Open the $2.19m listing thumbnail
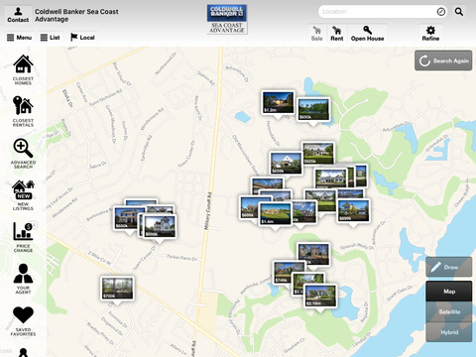Screen dimensions: 476x357 pos(320,296)
